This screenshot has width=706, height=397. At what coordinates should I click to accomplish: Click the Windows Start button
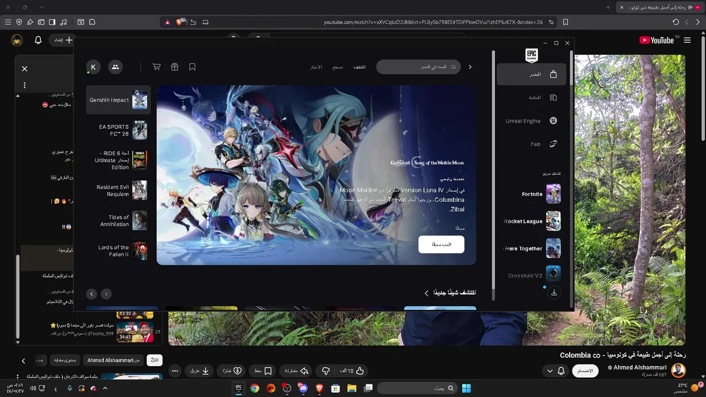(466, 388)
